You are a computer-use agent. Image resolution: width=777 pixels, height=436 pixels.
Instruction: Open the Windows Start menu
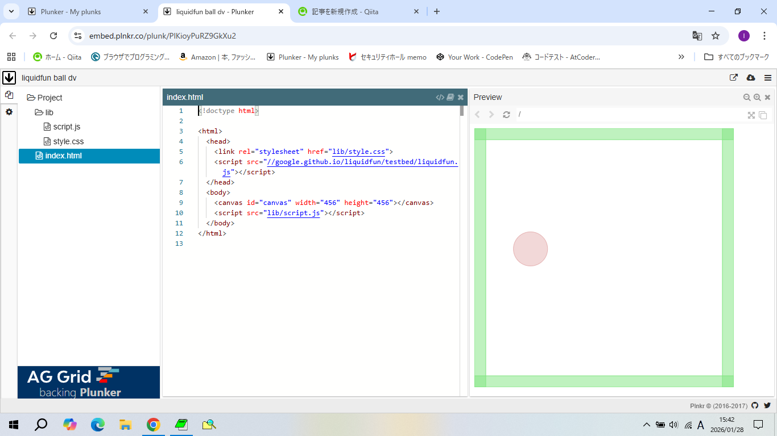pyautogui.click(x=14, y=424)
